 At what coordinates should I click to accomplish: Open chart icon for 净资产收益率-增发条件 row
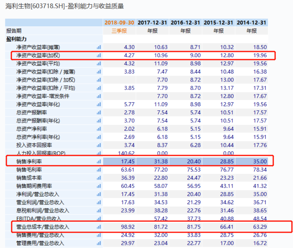click(99, 96)
